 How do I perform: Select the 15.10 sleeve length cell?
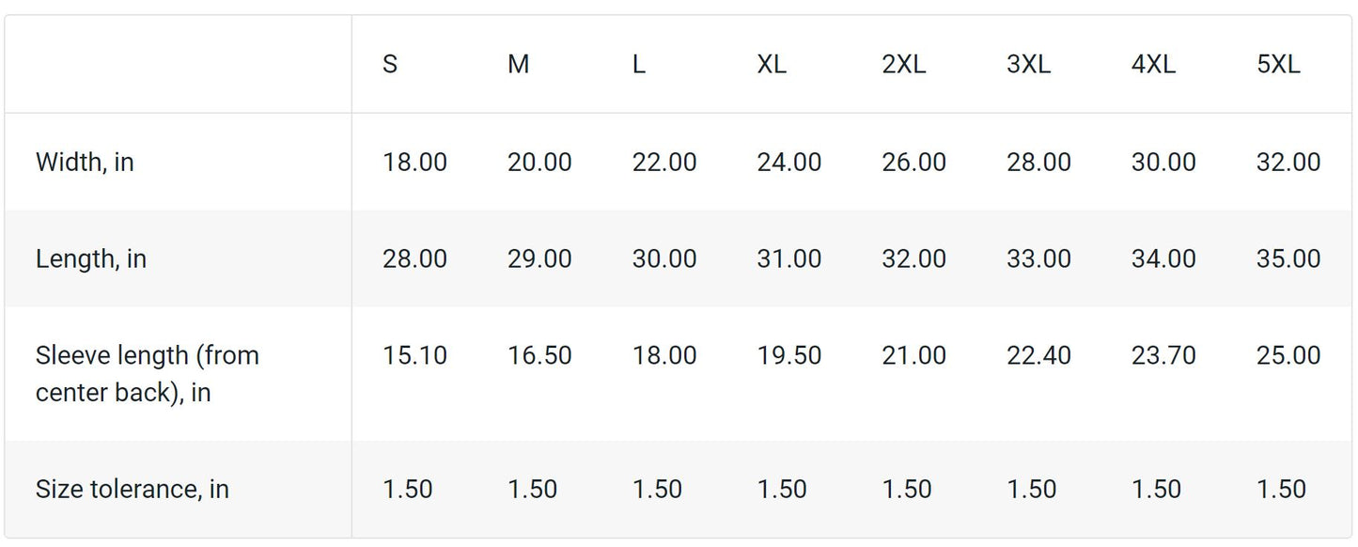click(x=414, y=355)
